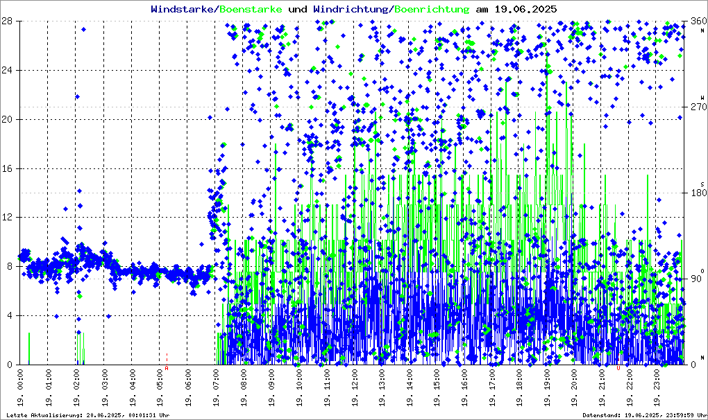Click the O compass letter near 90
This screenshot has height=420, width=708.
(x=702, y=271)
